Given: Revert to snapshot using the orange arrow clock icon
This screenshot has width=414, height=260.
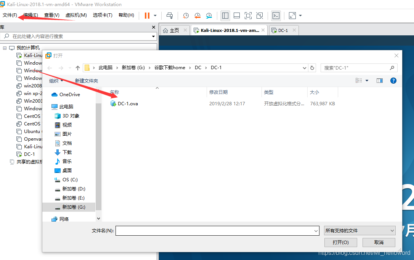Looking at the screenshot, I should 197,16.
